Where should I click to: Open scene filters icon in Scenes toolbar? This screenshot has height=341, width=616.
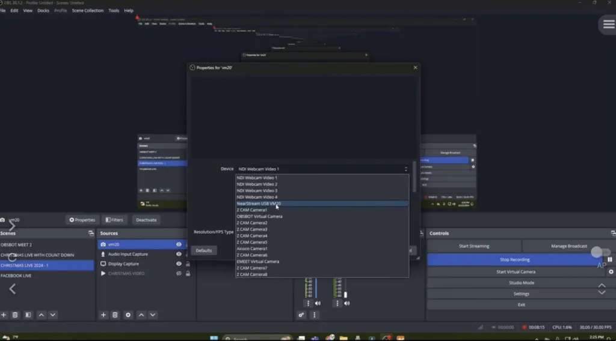click(x=28, y=315)
